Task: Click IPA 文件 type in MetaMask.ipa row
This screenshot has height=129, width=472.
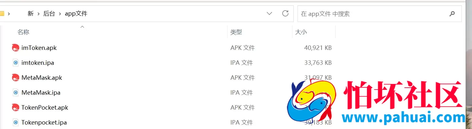Action: [x=242, y=93]
